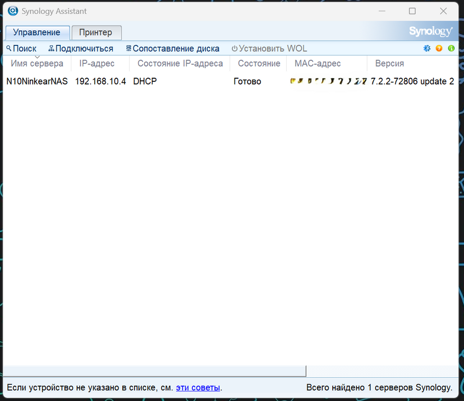Screen dimensions: 464x401
Task: Click the Synology Assistant app icon in title bar
Action: pos(13,11)
